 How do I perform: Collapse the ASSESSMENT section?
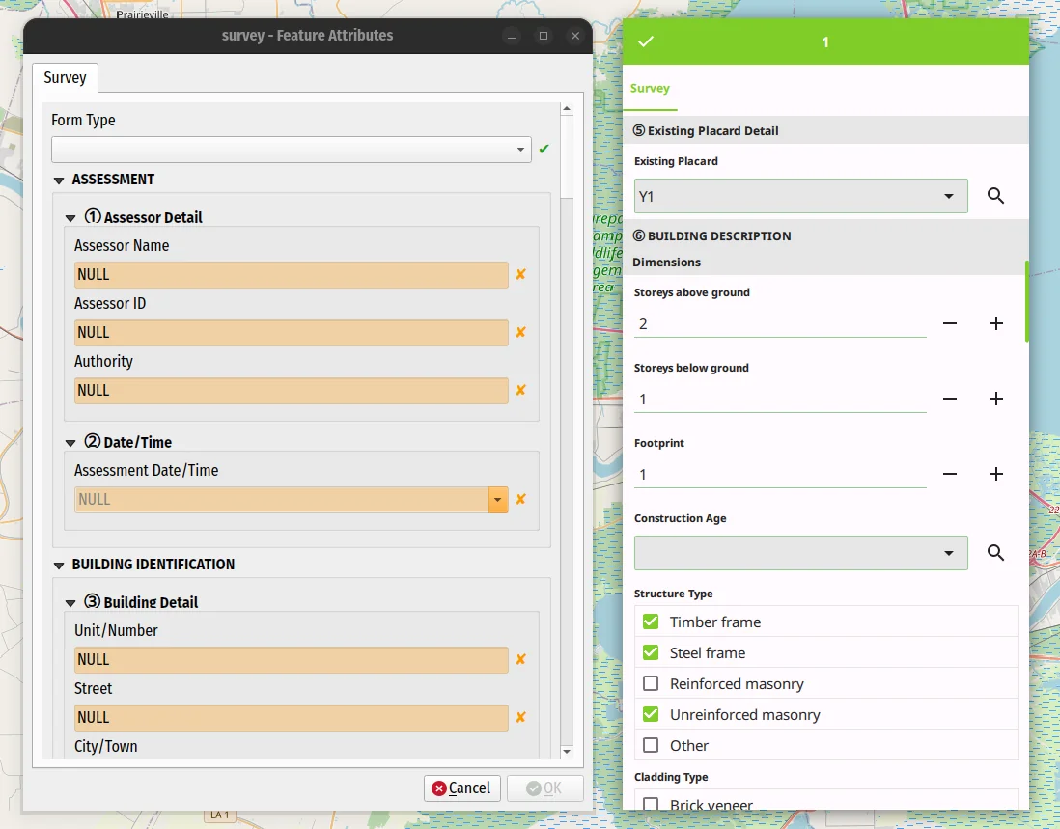coord(58,179)
